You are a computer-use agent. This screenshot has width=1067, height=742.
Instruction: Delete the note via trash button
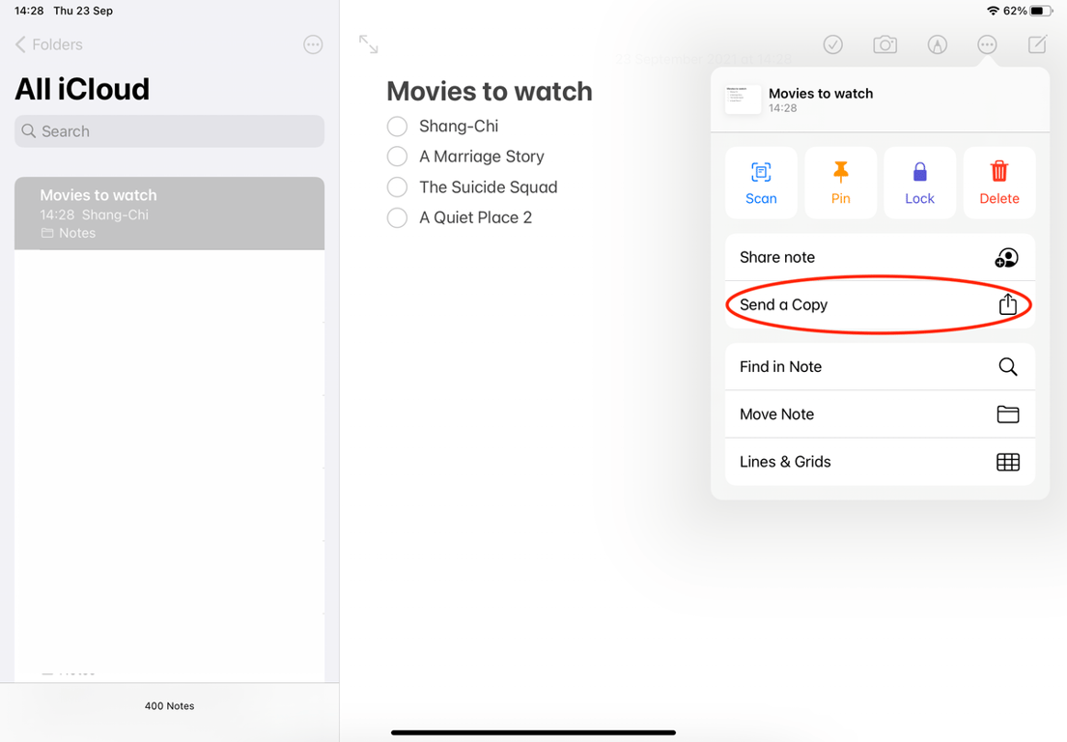click(x=999, y=183)
